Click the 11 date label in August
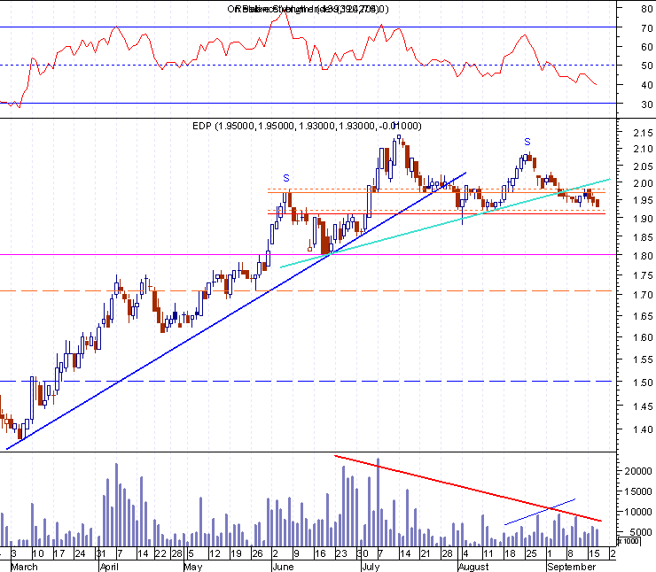 point(488,553)
